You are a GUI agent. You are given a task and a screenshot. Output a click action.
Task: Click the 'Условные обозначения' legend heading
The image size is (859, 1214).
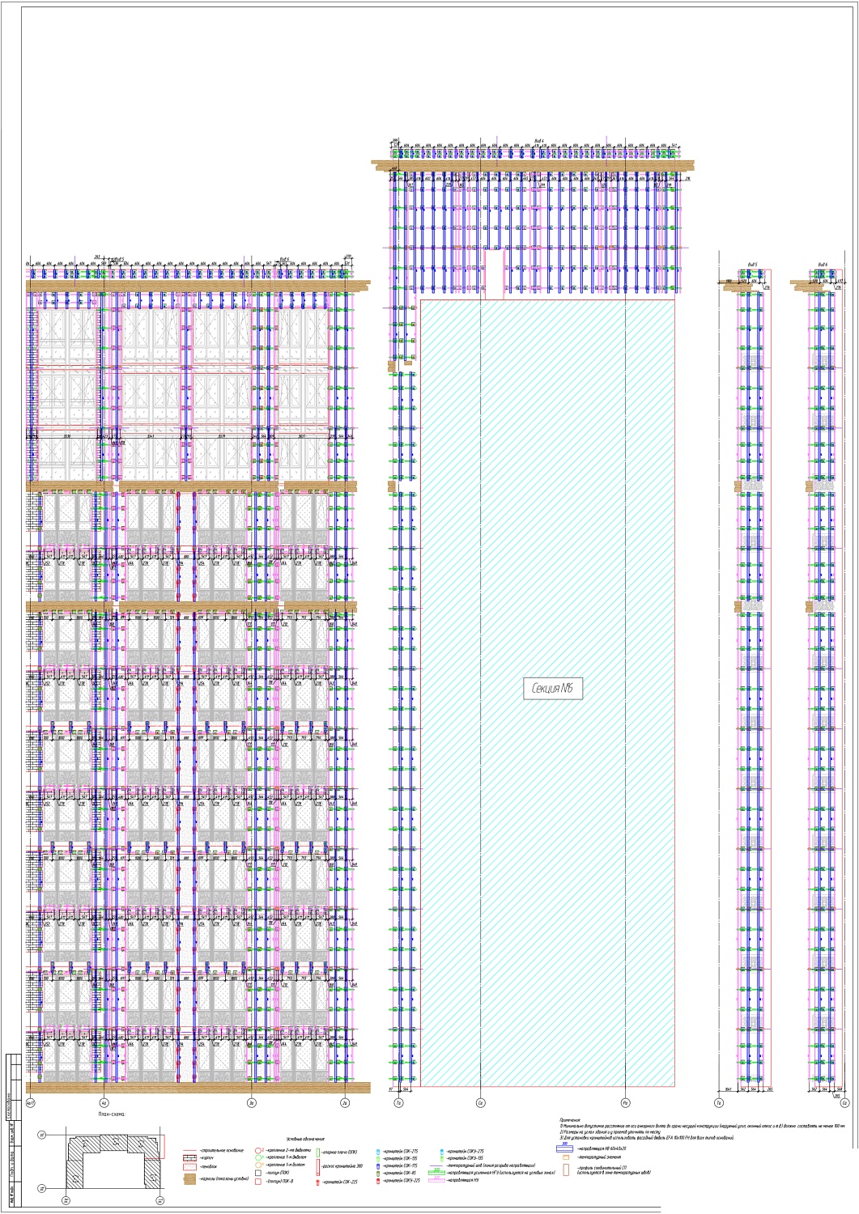coord(306,1139)
